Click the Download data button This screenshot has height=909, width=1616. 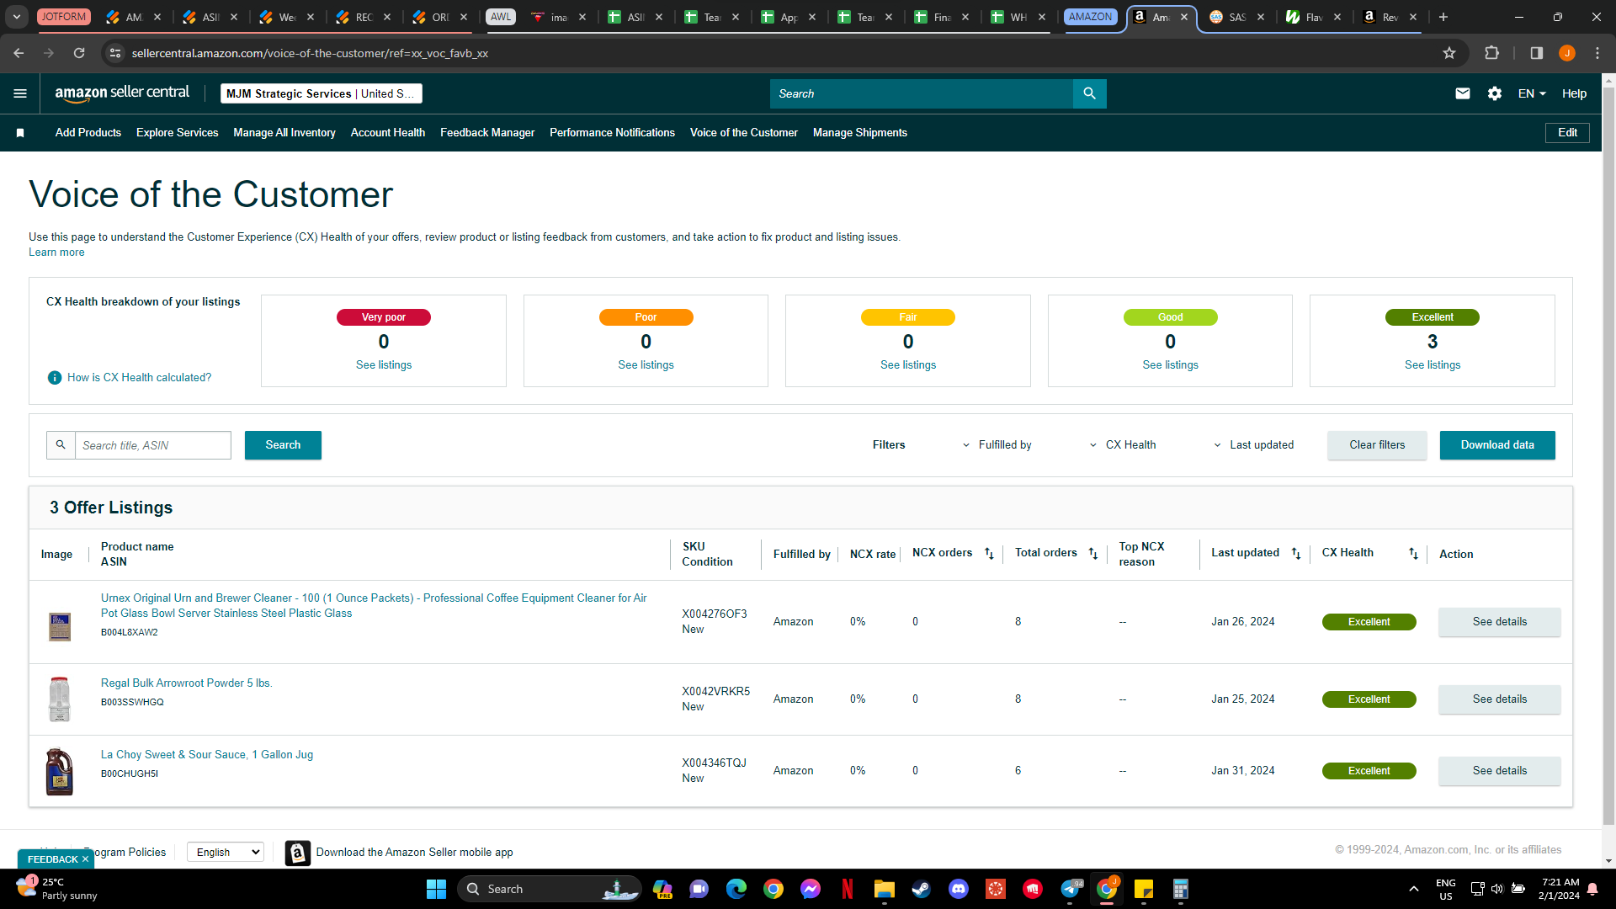click(1497, 445)
